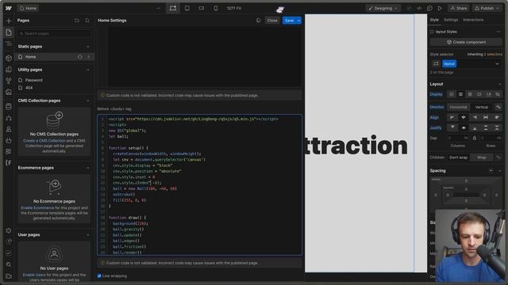Open the Pages panel icon

(x=9, y=32)
